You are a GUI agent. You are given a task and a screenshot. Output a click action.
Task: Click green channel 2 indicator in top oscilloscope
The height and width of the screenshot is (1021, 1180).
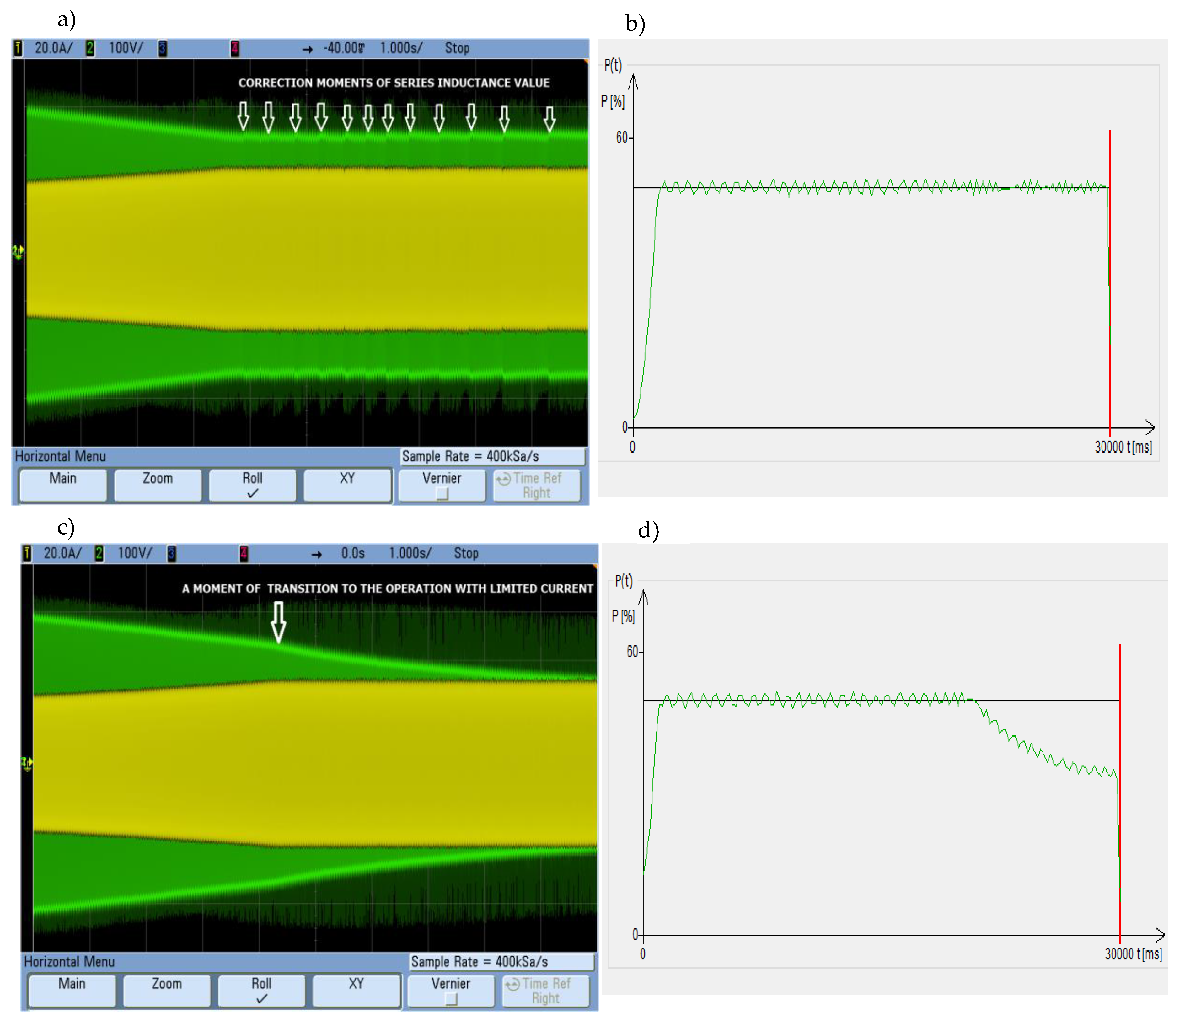(x=90, y=48)
